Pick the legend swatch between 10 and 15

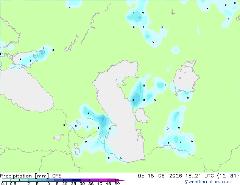(x=50, y=180)
